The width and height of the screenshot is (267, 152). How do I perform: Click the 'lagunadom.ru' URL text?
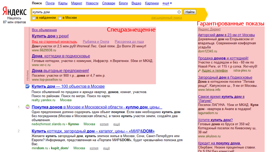point(208,113)
